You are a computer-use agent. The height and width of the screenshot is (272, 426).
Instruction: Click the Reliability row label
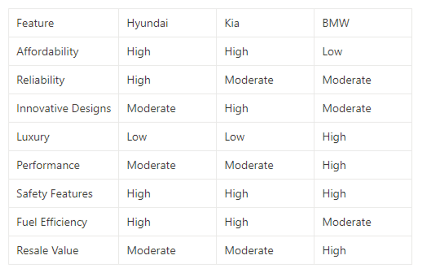pos(64,80)
